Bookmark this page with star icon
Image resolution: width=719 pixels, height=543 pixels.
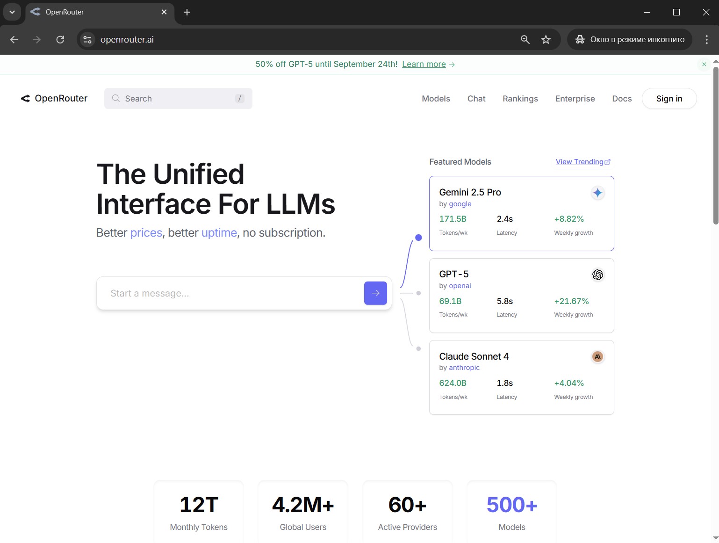click(546, 40)
